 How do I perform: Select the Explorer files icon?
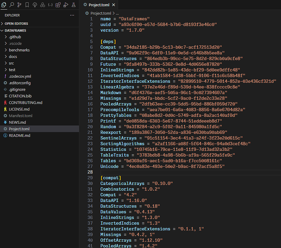4,5
